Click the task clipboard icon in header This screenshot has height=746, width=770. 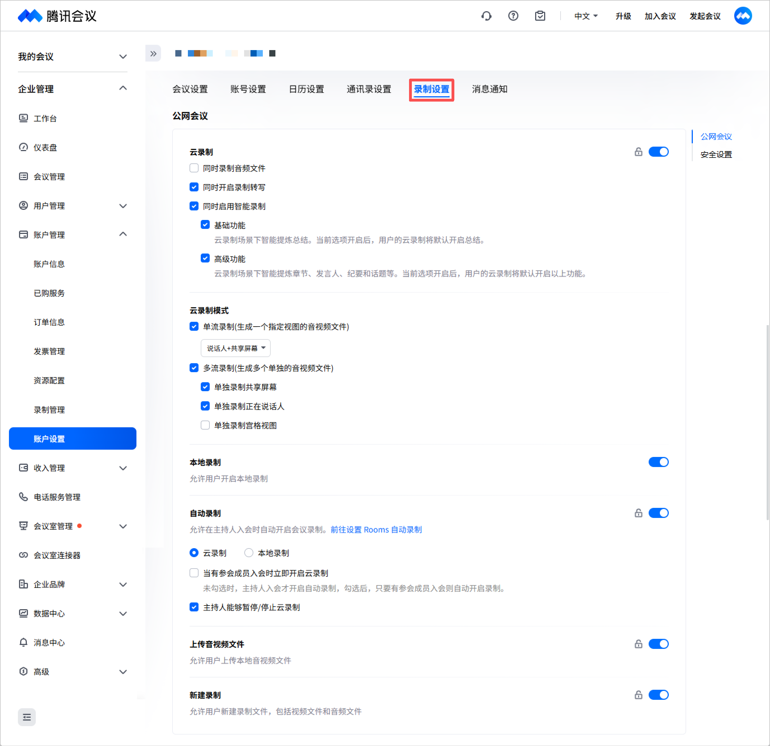540,16
